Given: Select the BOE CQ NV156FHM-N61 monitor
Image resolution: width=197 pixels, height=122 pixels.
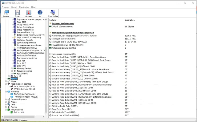Looking at the screenshot, I should point(25,94).
